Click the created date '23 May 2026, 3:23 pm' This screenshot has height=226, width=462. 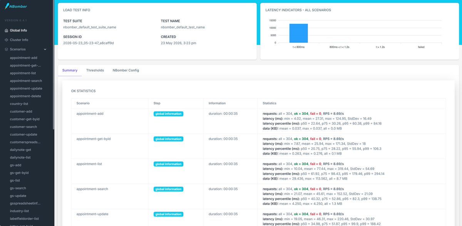[179, 43]
